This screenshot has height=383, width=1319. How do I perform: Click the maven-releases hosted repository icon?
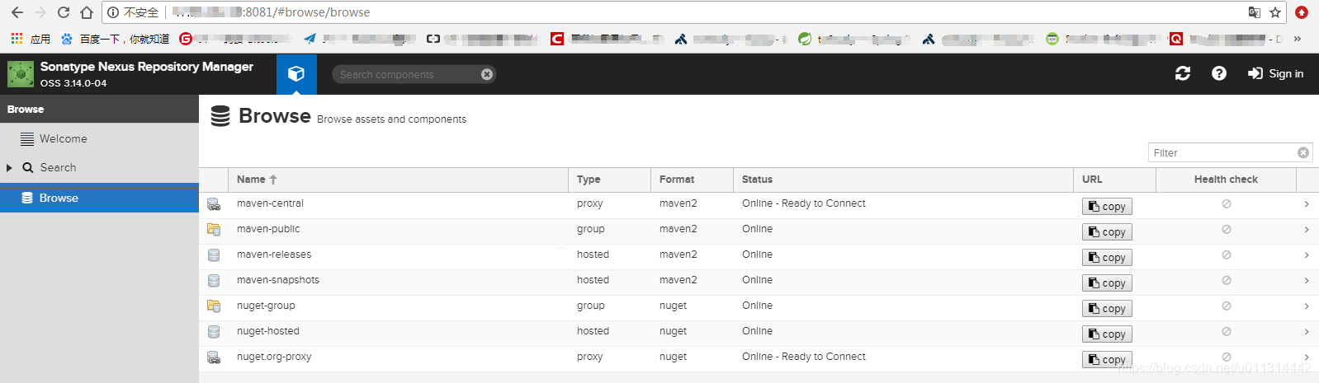click(214, 255)
